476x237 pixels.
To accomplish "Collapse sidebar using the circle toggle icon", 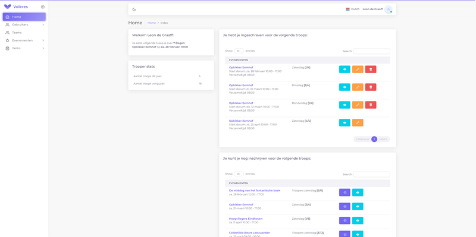I will 43,7.
